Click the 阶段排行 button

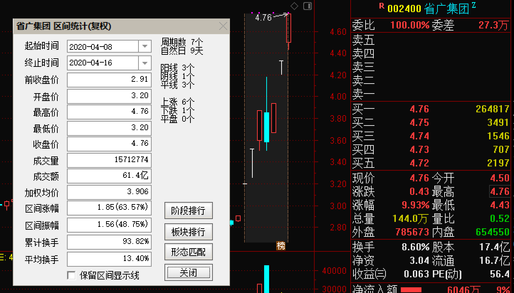point(188,211)
